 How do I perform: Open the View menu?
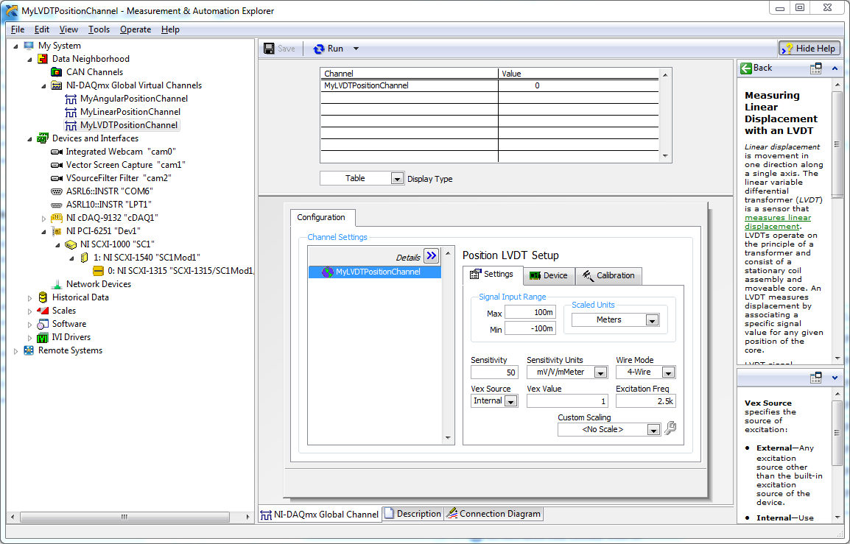pyautogui.click(x=69, y=29)
